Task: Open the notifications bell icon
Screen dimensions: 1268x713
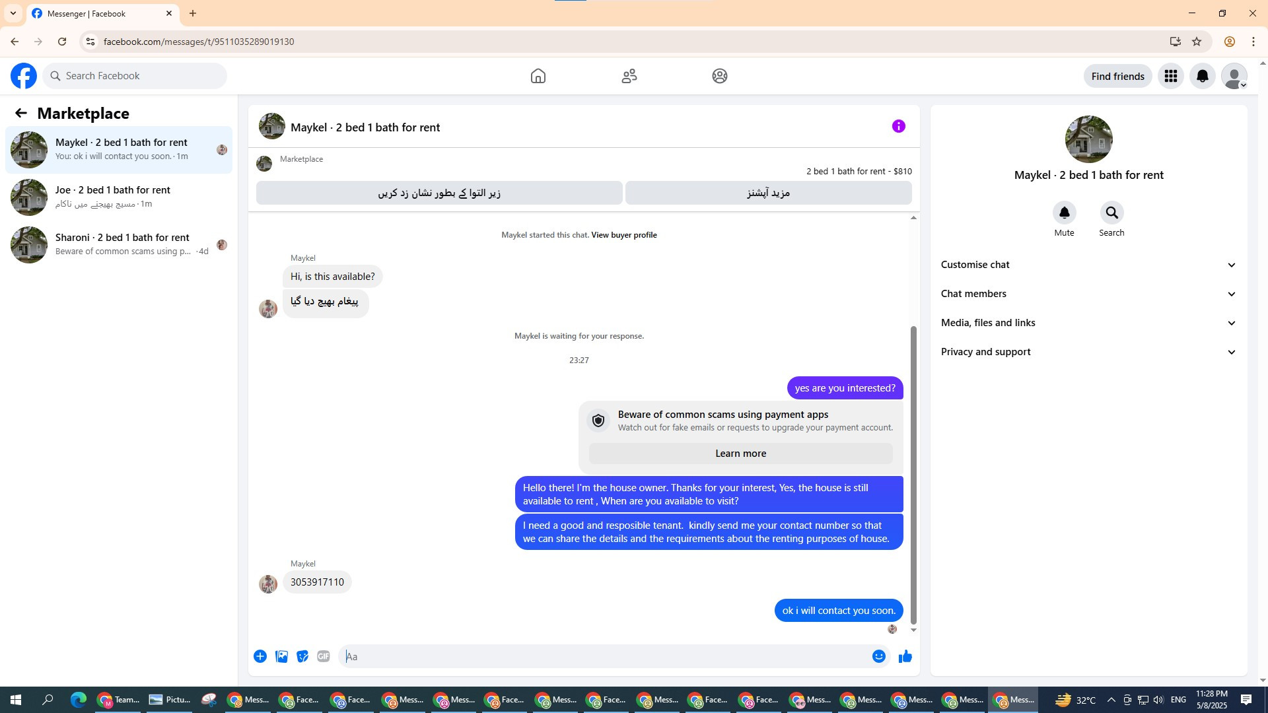Action: point(1203,76)
